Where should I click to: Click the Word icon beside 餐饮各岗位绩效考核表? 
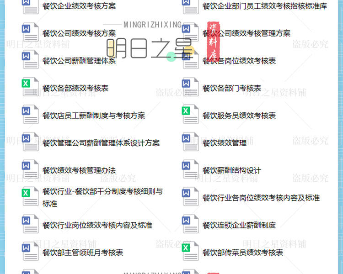pyautogui.click(x=191, y=59)
